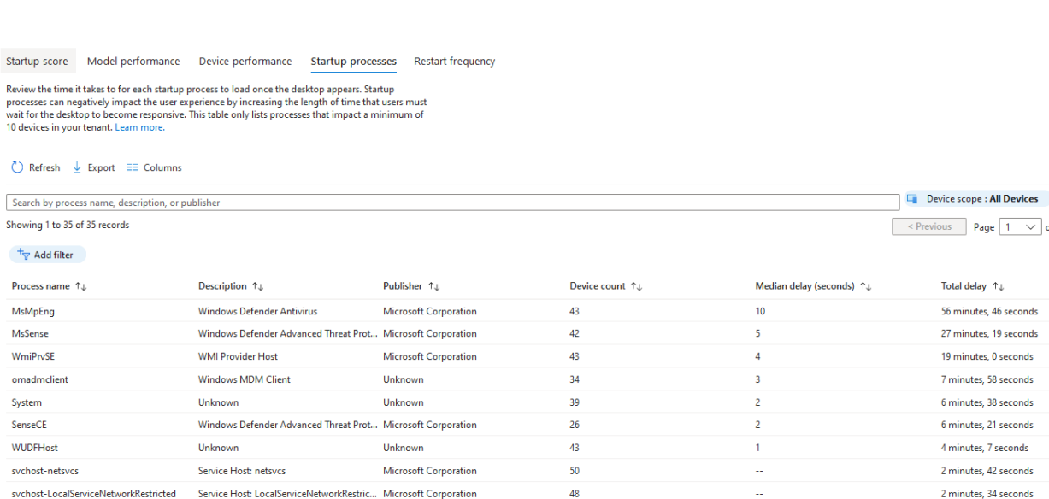Click the Add filter button
The image size is (1049, 499).
point(48,255)
